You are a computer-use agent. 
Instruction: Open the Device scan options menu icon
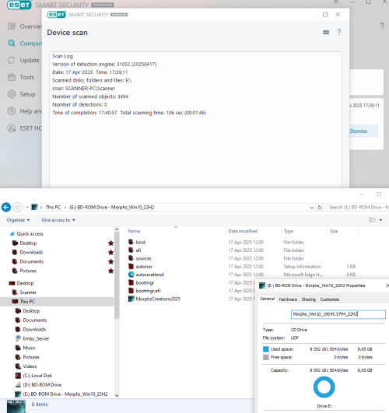coord(326,32)
